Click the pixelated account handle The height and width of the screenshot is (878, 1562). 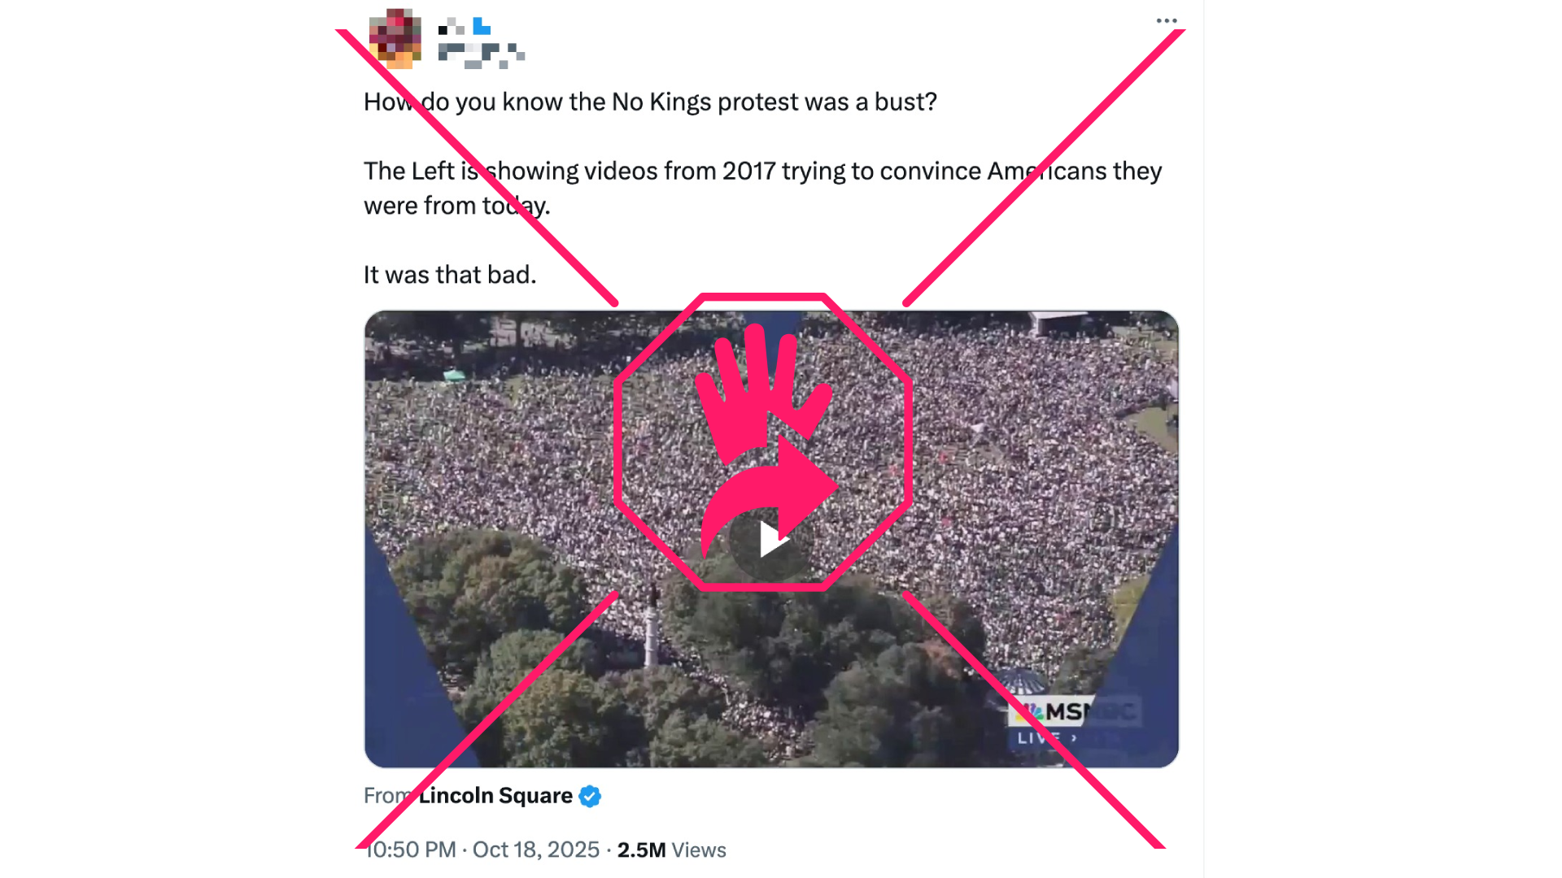(x=481, y=54)
